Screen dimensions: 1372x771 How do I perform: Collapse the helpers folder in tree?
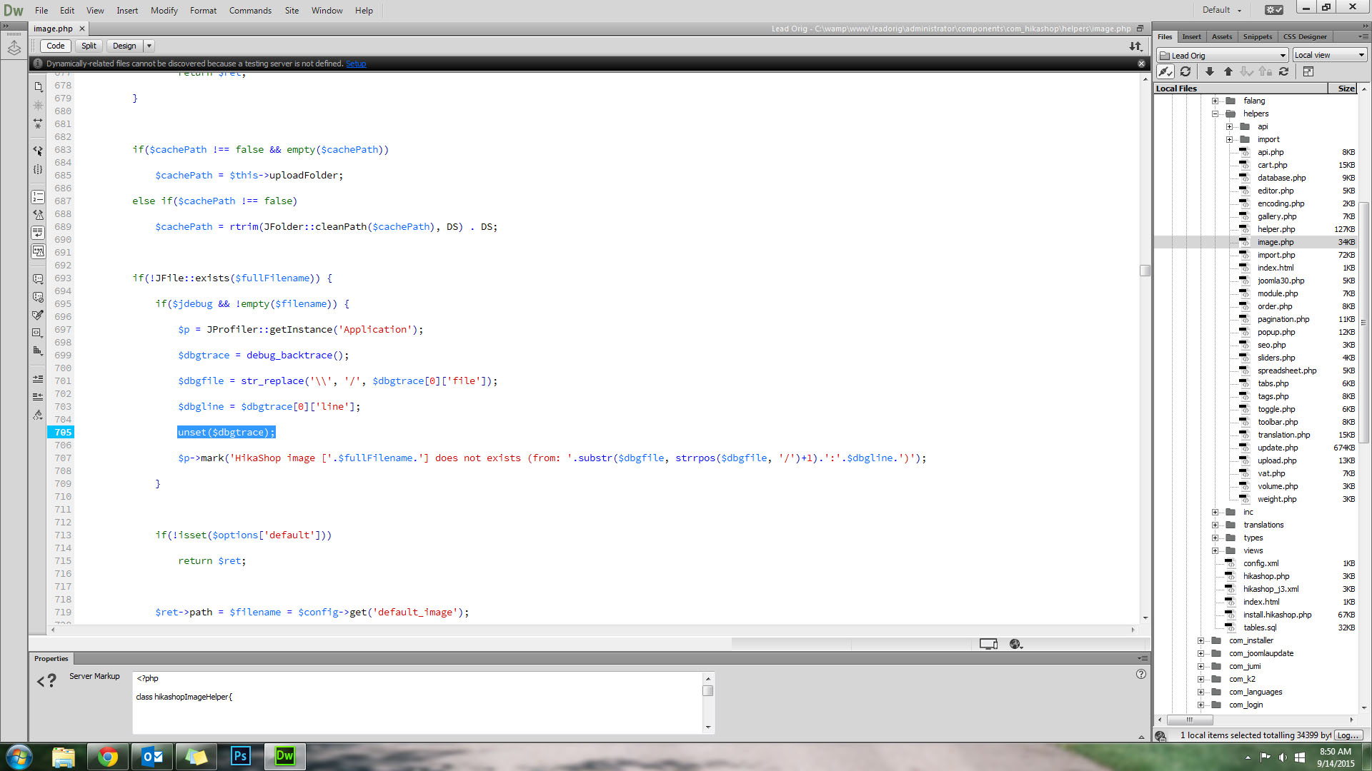coord(1215,114)
